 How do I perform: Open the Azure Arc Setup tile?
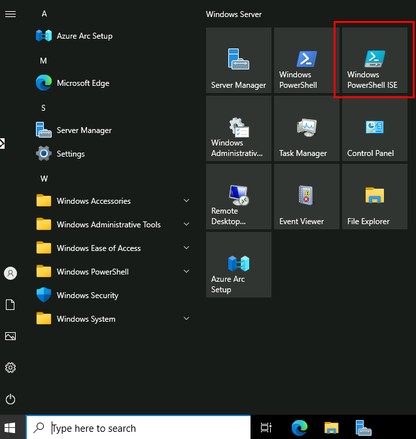[x=239, y=265]
